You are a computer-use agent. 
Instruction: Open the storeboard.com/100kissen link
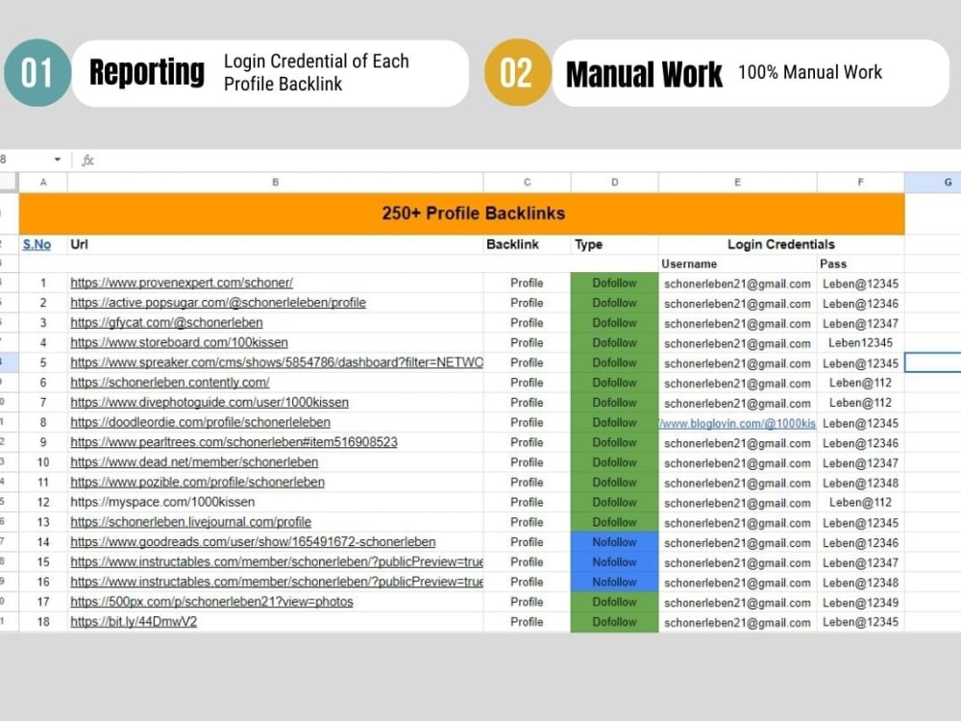point(179,343)
